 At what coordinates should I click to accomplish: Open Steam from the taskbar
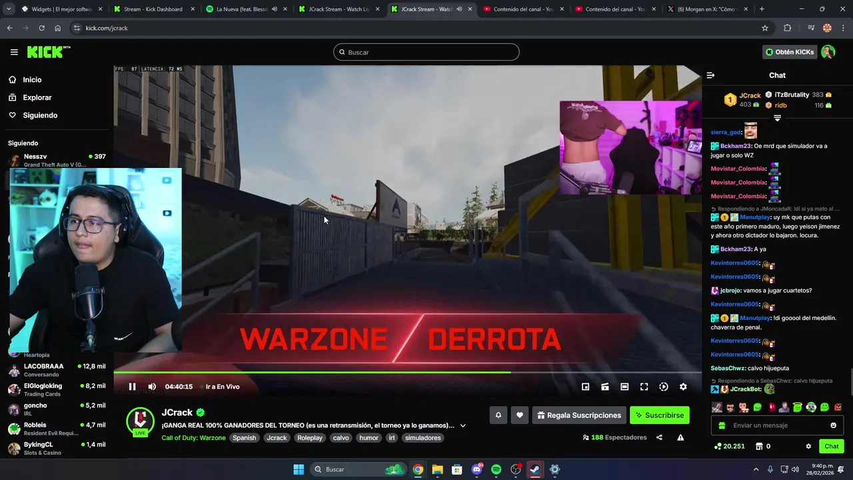pos(535,469)
